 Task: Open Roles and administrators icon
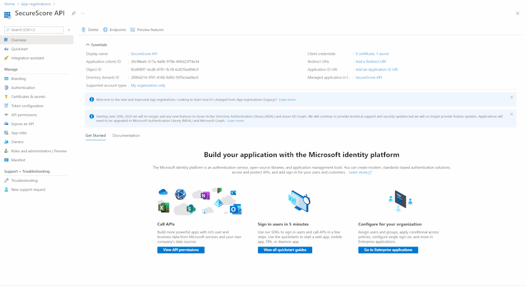[6, 151]
